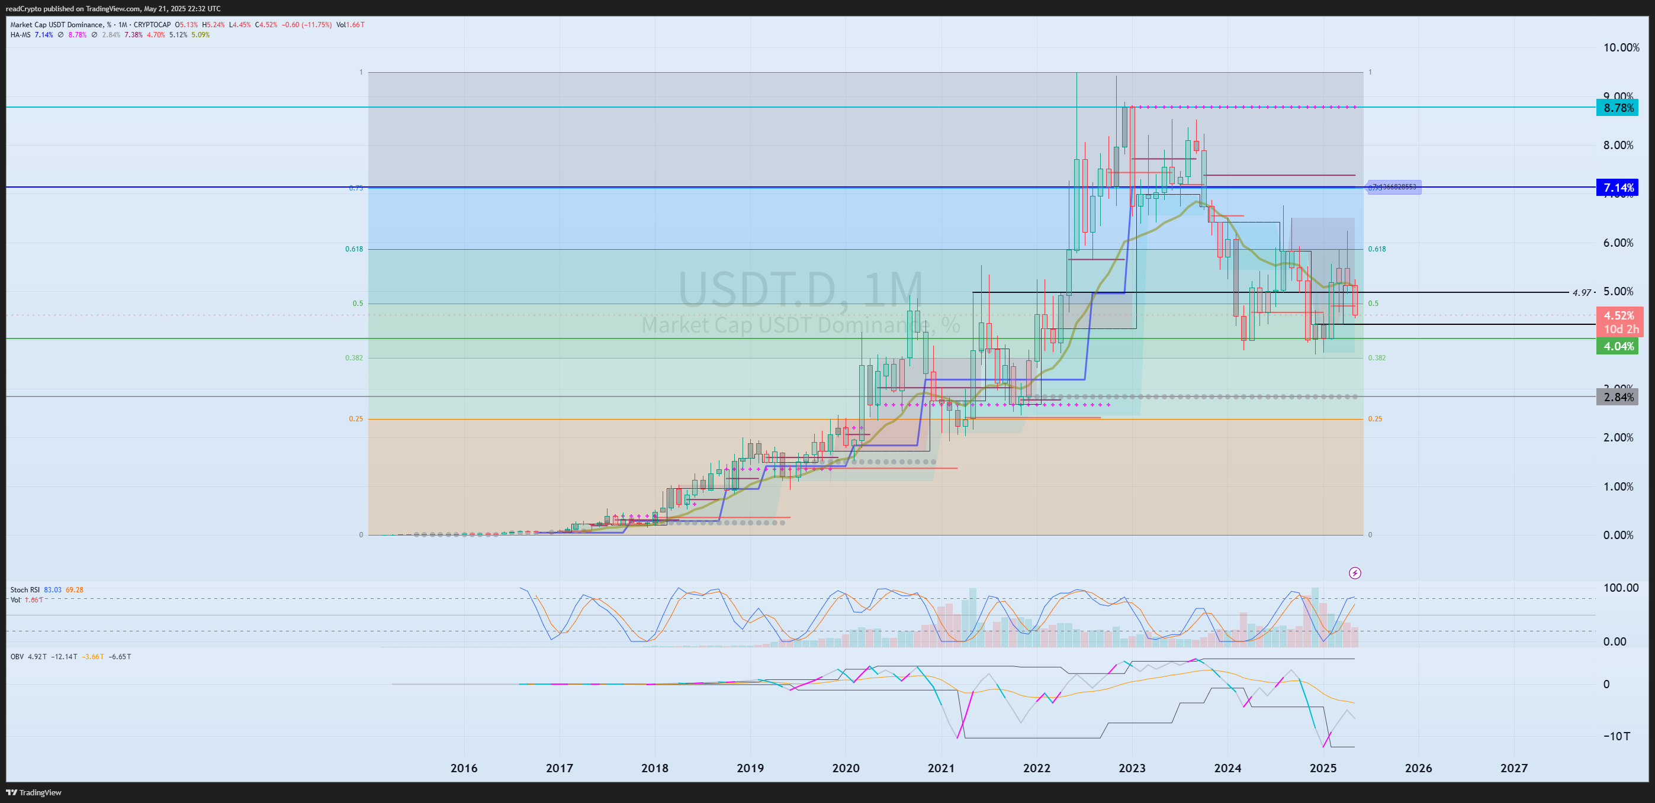
Task: Click the cyan 8.78% price label
Action: (1617, 108)
